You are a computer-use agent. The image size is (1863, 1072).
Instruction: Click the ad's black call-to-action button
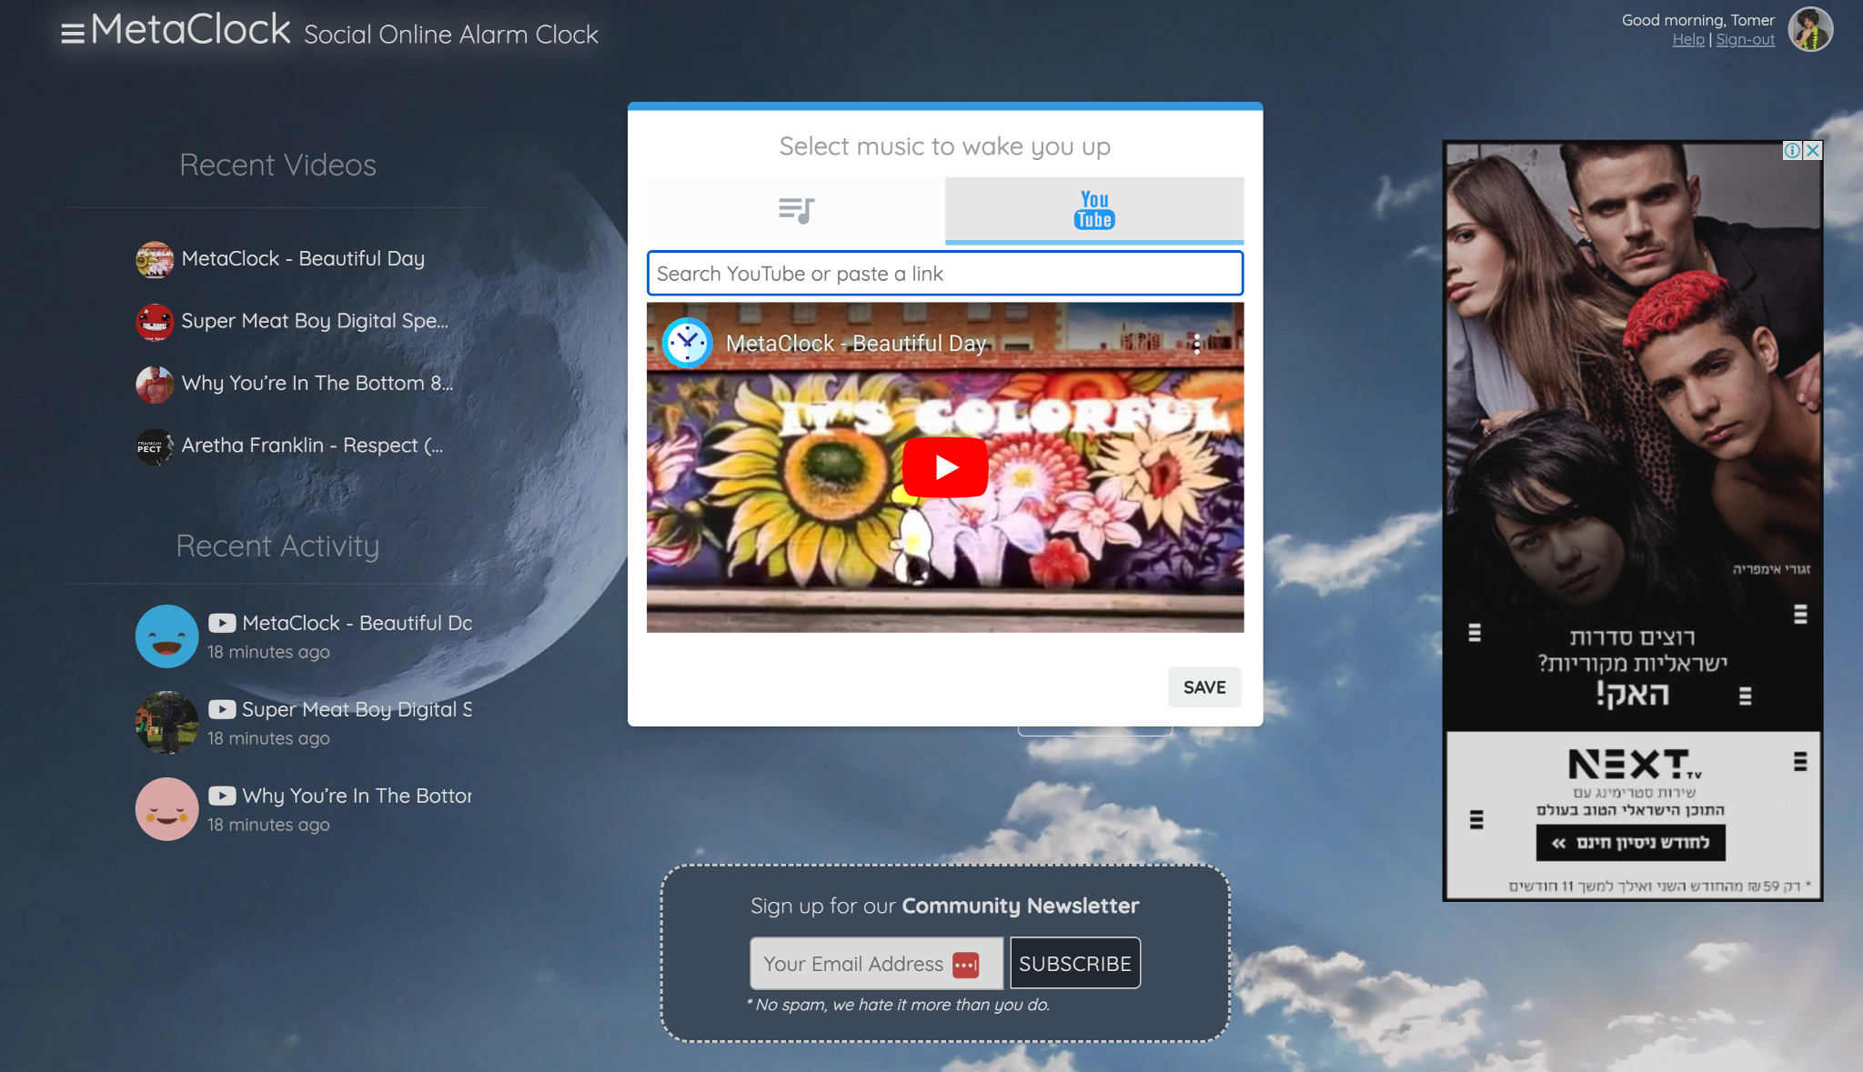[x=1631, y=843]
